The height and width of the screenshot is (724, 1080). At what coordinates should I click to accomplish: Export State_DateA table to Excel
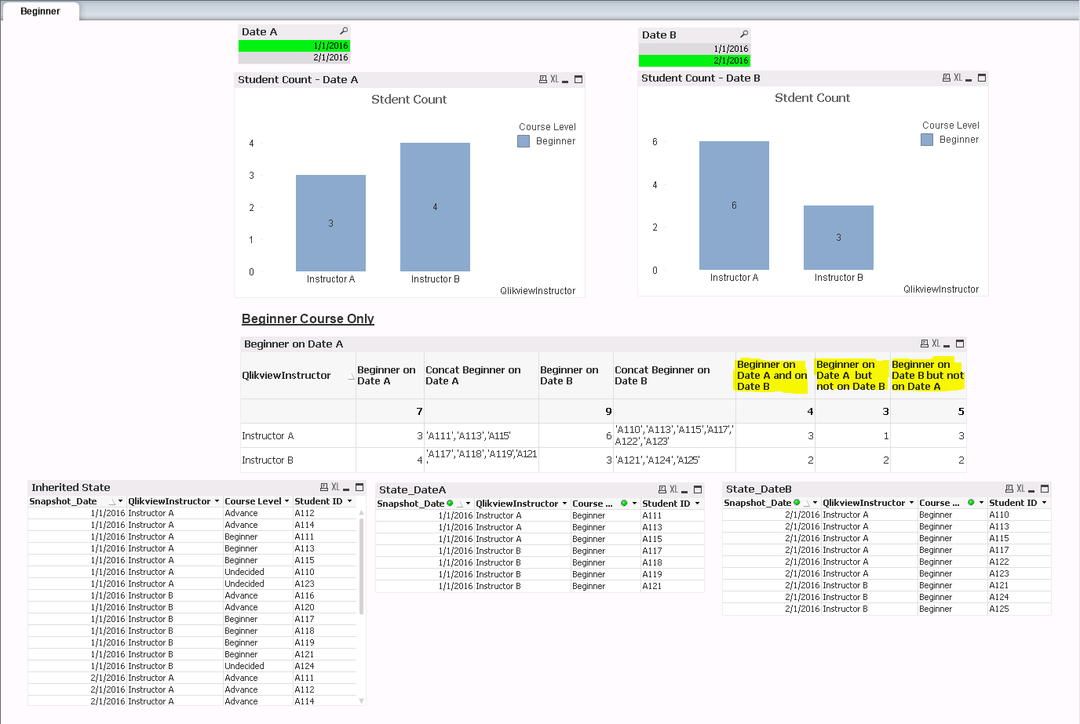(673, 489)
